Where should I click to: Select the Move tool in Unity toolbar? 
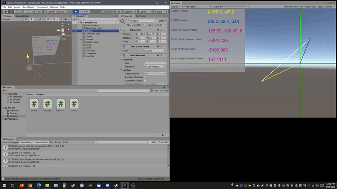coord(11,12)
